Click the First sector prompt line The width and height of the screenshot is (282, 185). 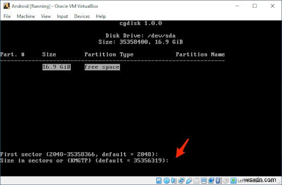[x=79, y=154]
